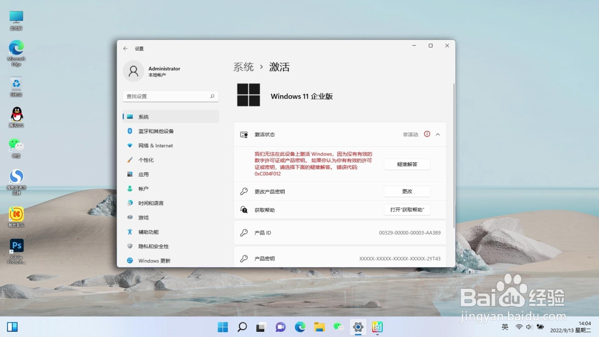The width and height of the screenshot is (599, 337).
Task: Click the settings page vertical scrollbar
Action: click(x=454, y=155)
